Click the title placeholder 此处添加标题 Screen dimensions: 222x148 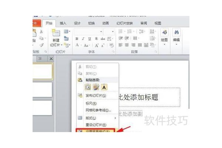(149, 97)
